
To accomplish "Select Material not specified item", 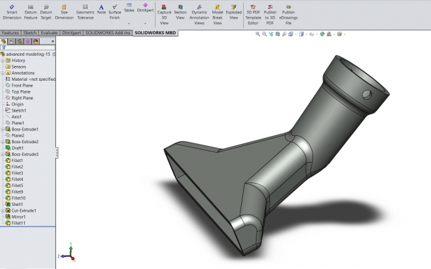I will (x=30, y=79).
